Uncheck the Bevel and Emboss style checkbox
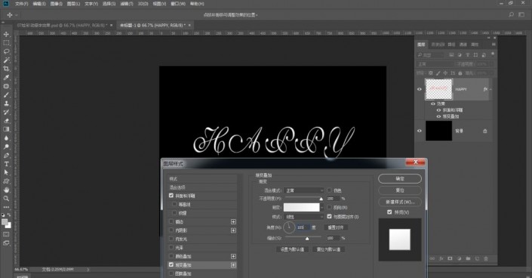This screenshot has height=278, width=532. click(171, 196)
